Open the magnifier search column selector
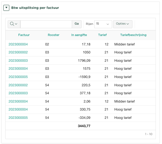 [x=14, y=24]
